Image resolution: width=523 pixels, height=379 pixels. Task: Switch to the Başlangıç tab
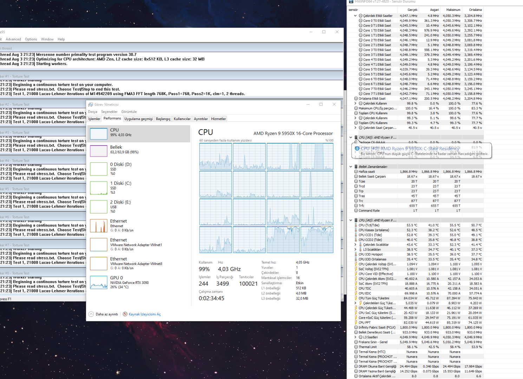click(163, 119)
